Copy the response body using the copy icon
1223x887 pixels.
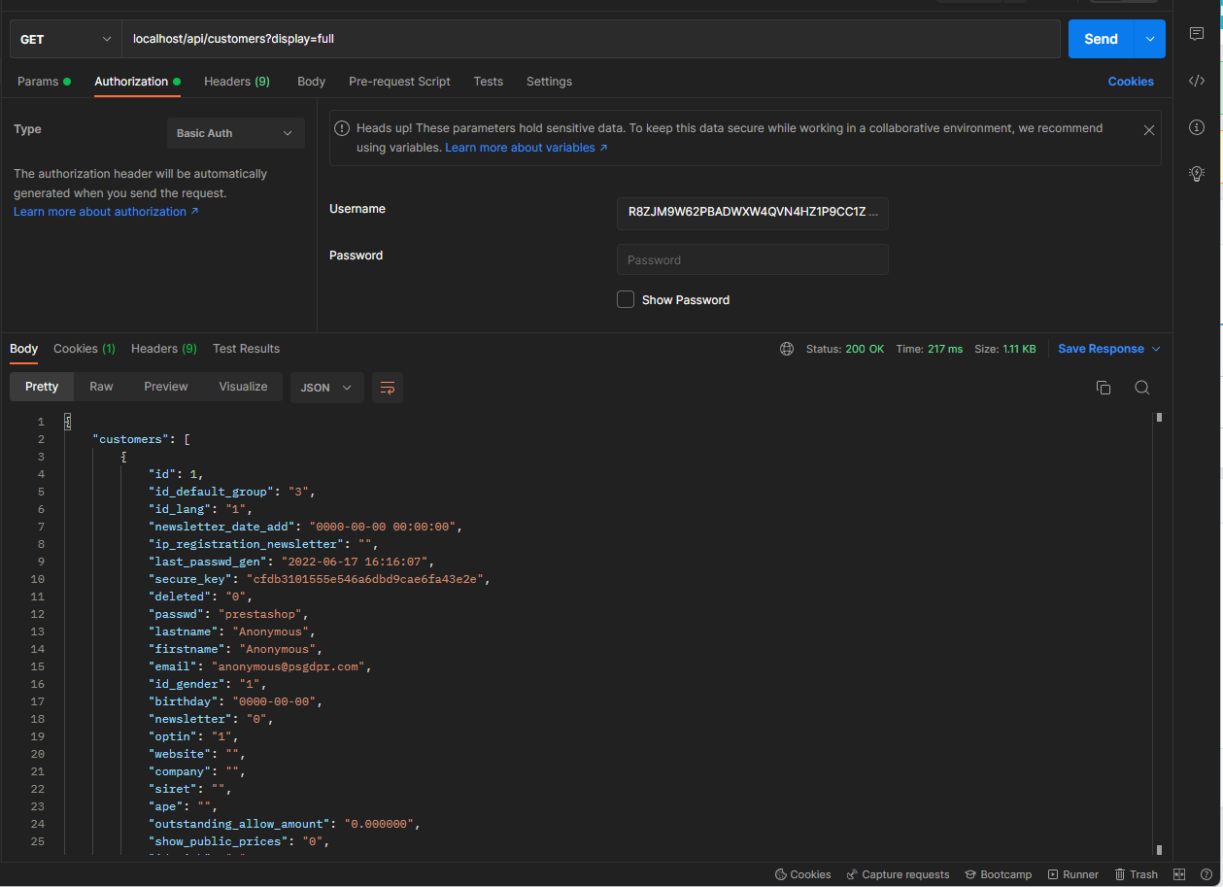coord(1104,387)
